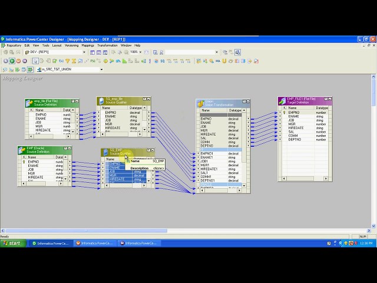
Task: Launch Workflow Monitor with the M icon
Action: tap(25, 61)
